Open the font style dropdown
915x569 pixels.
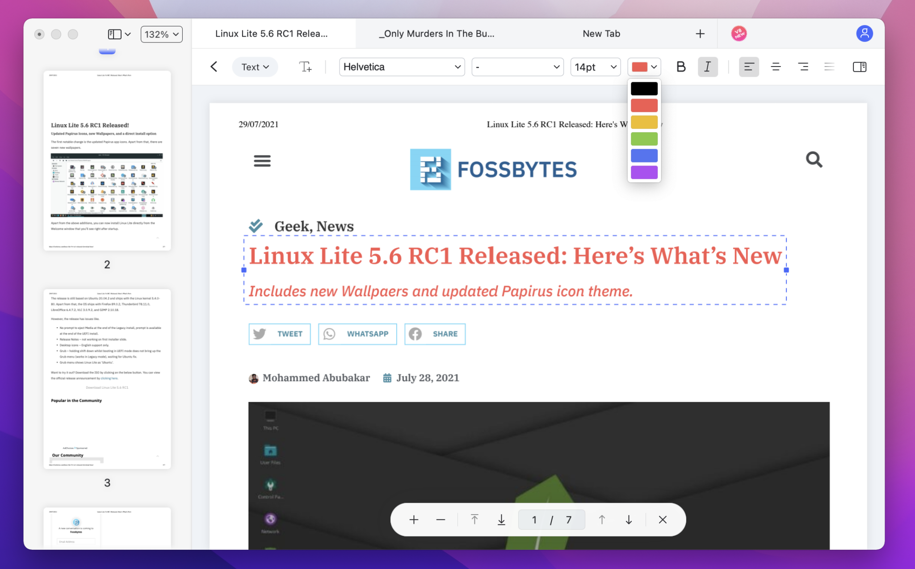[x=517, y=67]
